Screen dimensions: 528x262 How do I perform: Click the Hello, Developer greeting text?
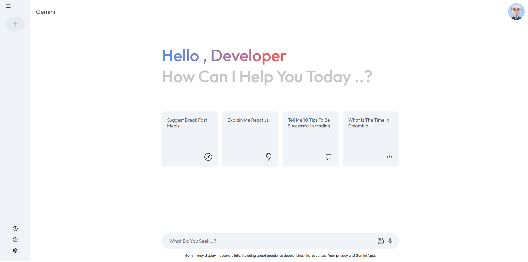click(224, 56)
